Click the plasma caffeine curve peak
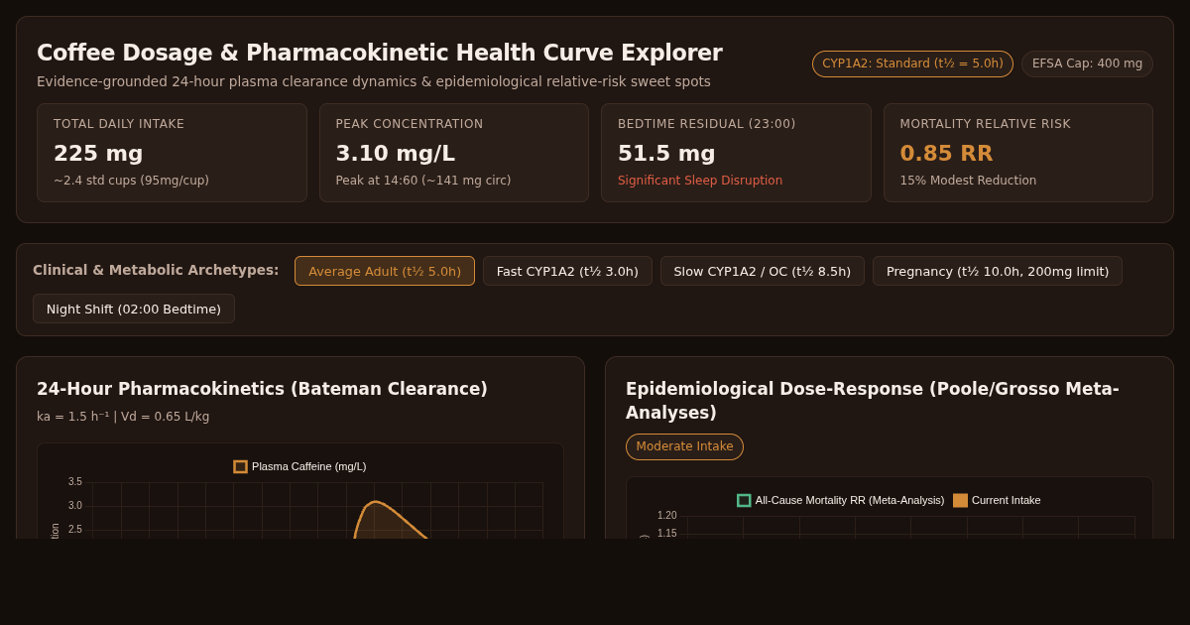This screenshot has height=625, width=1190. tap(374, 502)
